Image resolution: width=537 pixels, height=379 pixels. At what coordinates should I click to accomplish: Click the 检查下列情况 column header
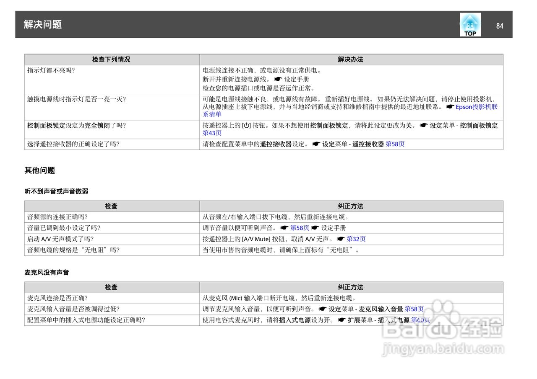point(111,59)
